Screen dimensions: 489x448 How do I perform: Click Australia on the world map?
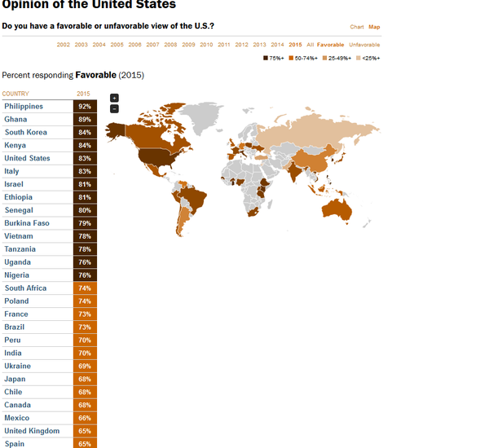click(337, 209)
